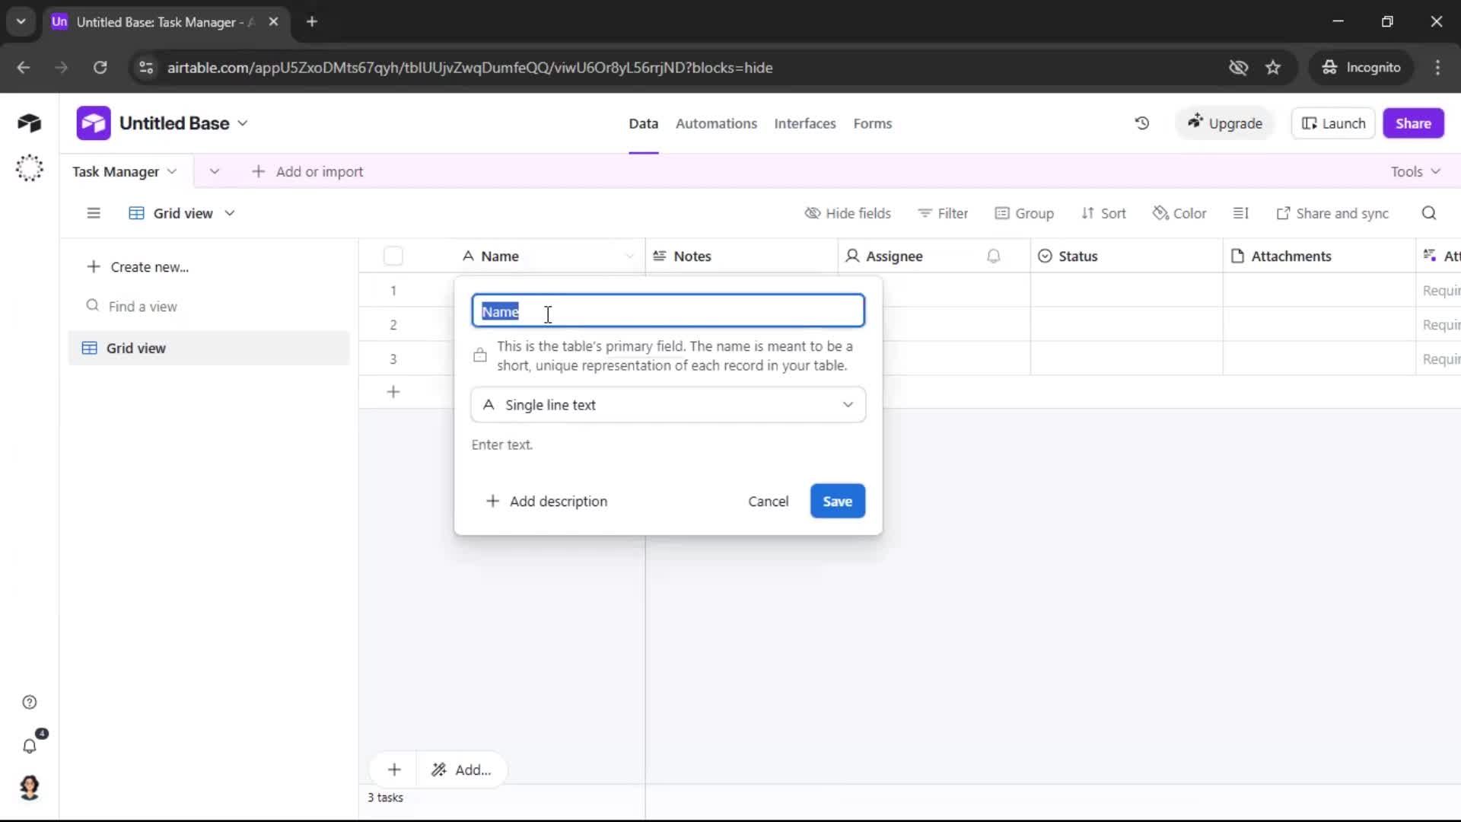Toggle the views sidebar hamburger icon

[93, 213]
